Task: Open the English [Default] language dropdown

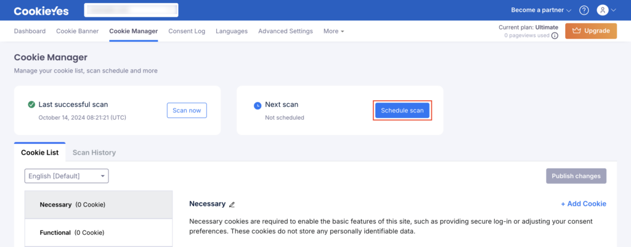Action: click(67, 176)
